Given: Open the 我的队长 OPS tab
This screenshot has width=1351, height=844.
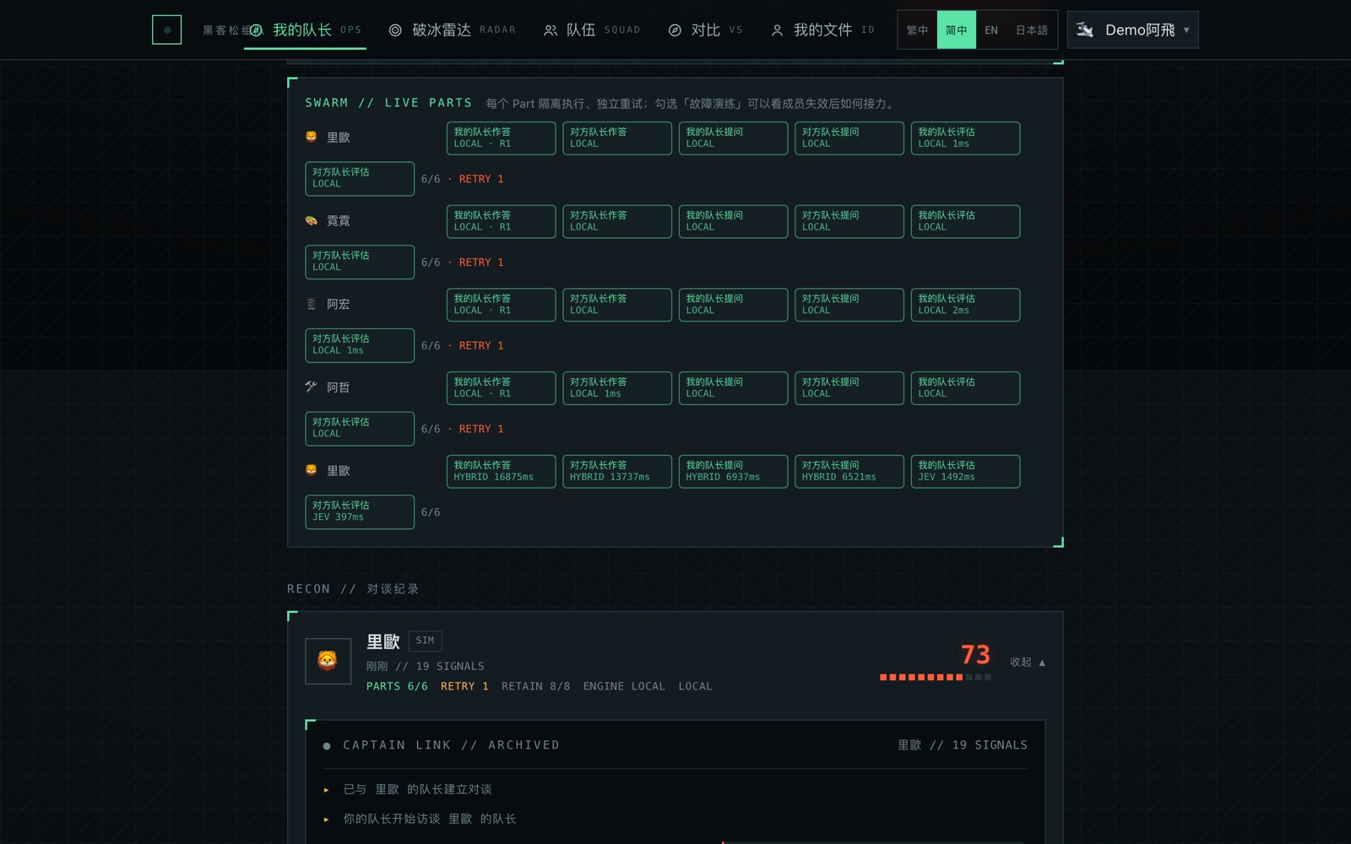Looking at the screenshot, I should pos(305,30).
